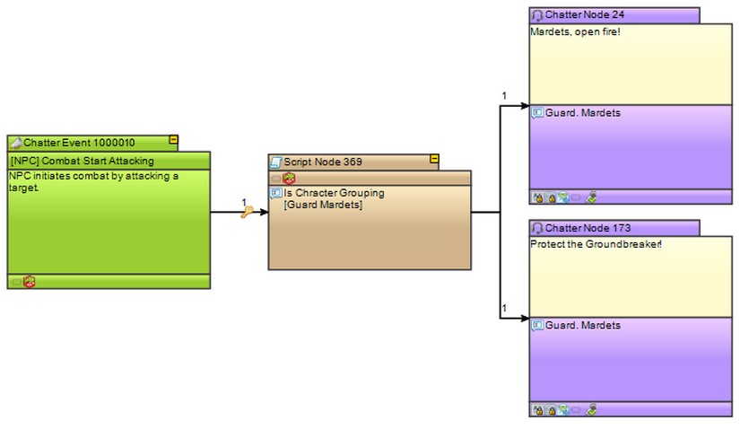Collapse Script Node 369 using minus button
Image resolution: width=740 pixels, height=429 pixels.
point(434,160)
